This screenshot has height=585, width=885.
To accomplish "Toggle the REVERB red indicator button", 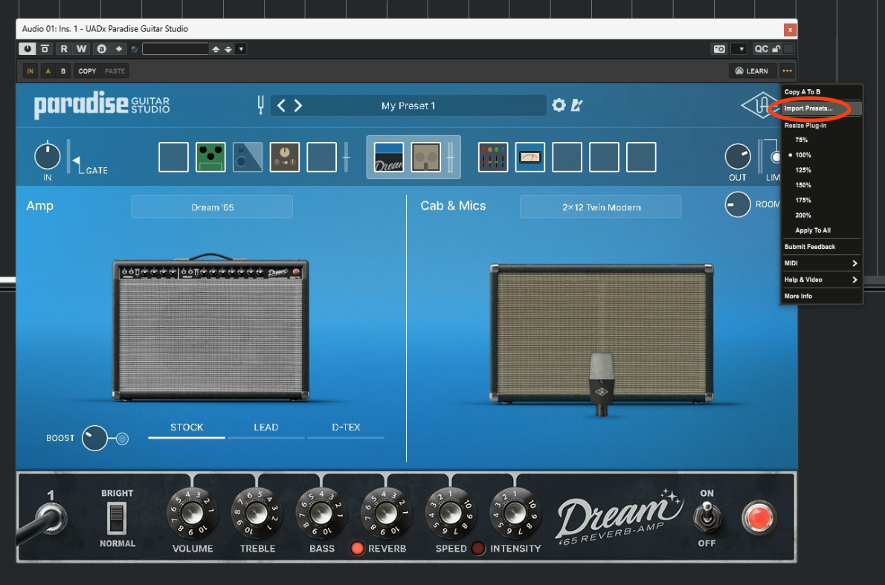I will pyautogui.click(x=358, y=549).
